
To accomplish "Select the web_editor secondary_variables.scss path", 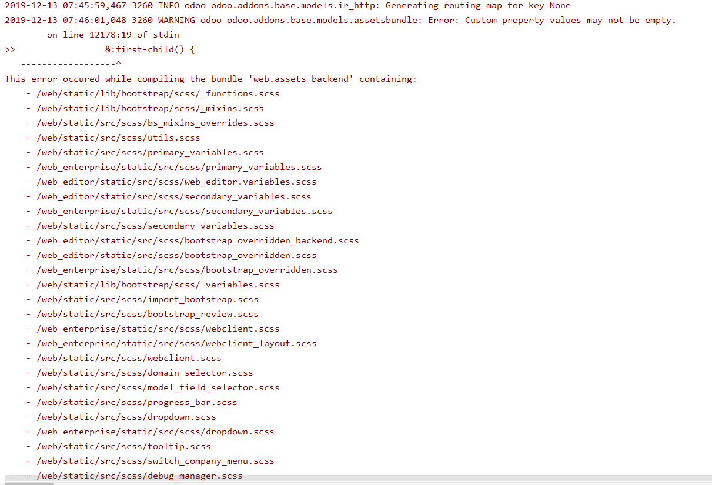I will click(174, 196).
